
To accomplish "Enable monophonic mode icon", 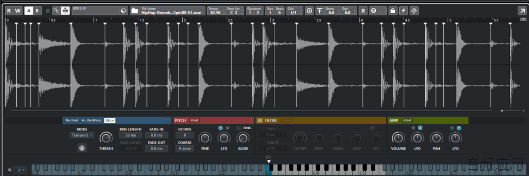I will pos(373,11).
